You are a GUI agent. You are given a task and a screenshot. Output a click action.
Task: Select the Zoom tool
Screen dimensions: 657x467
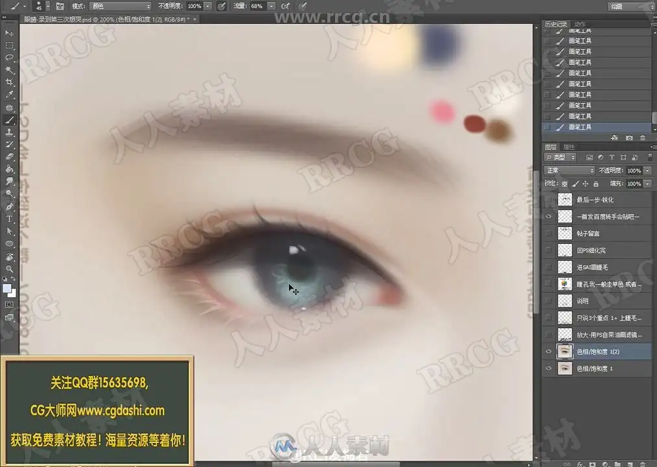[9, 269]
